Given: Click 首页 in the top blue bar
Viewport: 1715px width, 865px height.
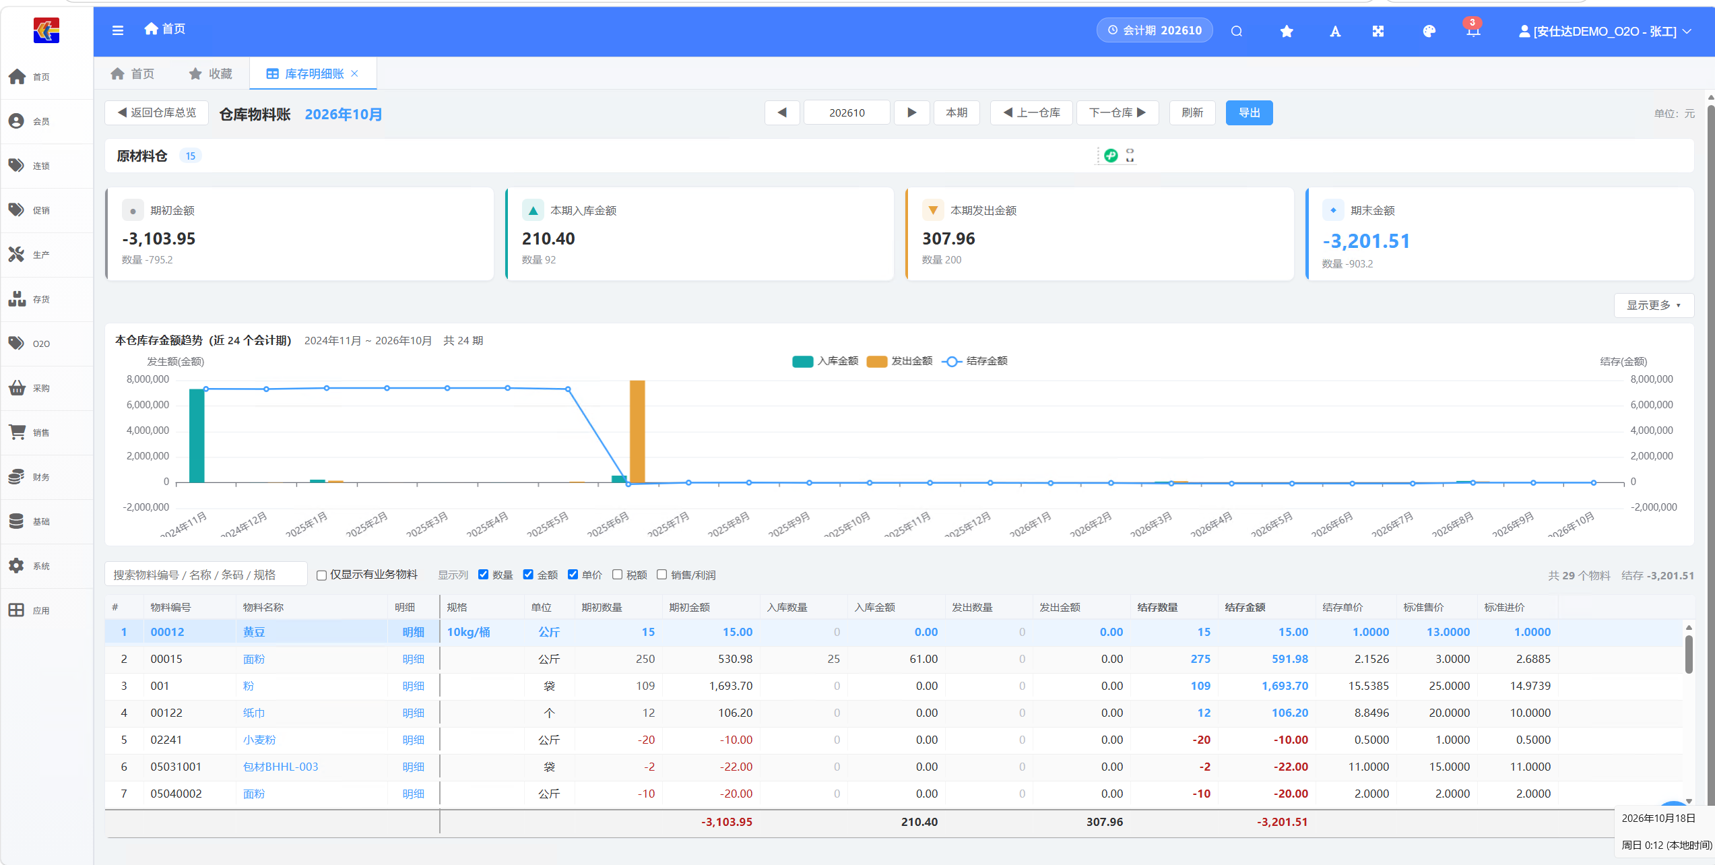Looking at the screenshot, I should point(165,29).
